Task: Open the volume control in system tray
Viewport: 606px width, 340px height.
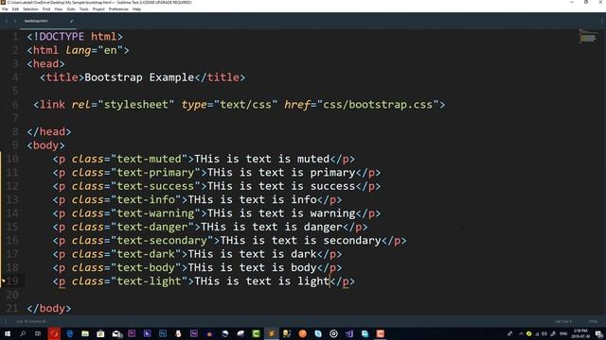Action: pyautogui.click(x=544, y=333)
